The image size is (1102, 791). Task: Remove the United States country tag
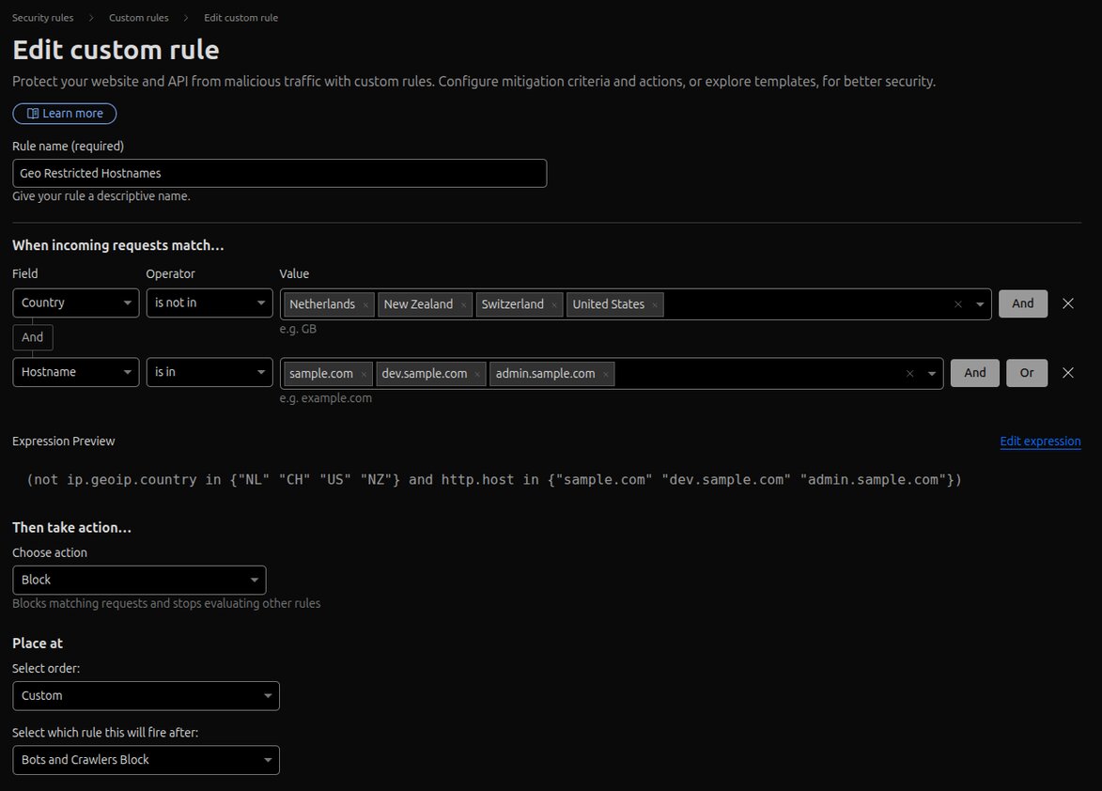click(655, 305)
